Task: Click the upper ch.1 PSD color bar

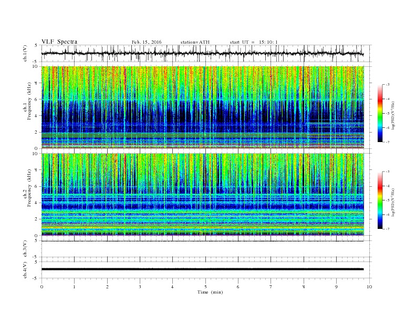Action: [x=380, y=113]
